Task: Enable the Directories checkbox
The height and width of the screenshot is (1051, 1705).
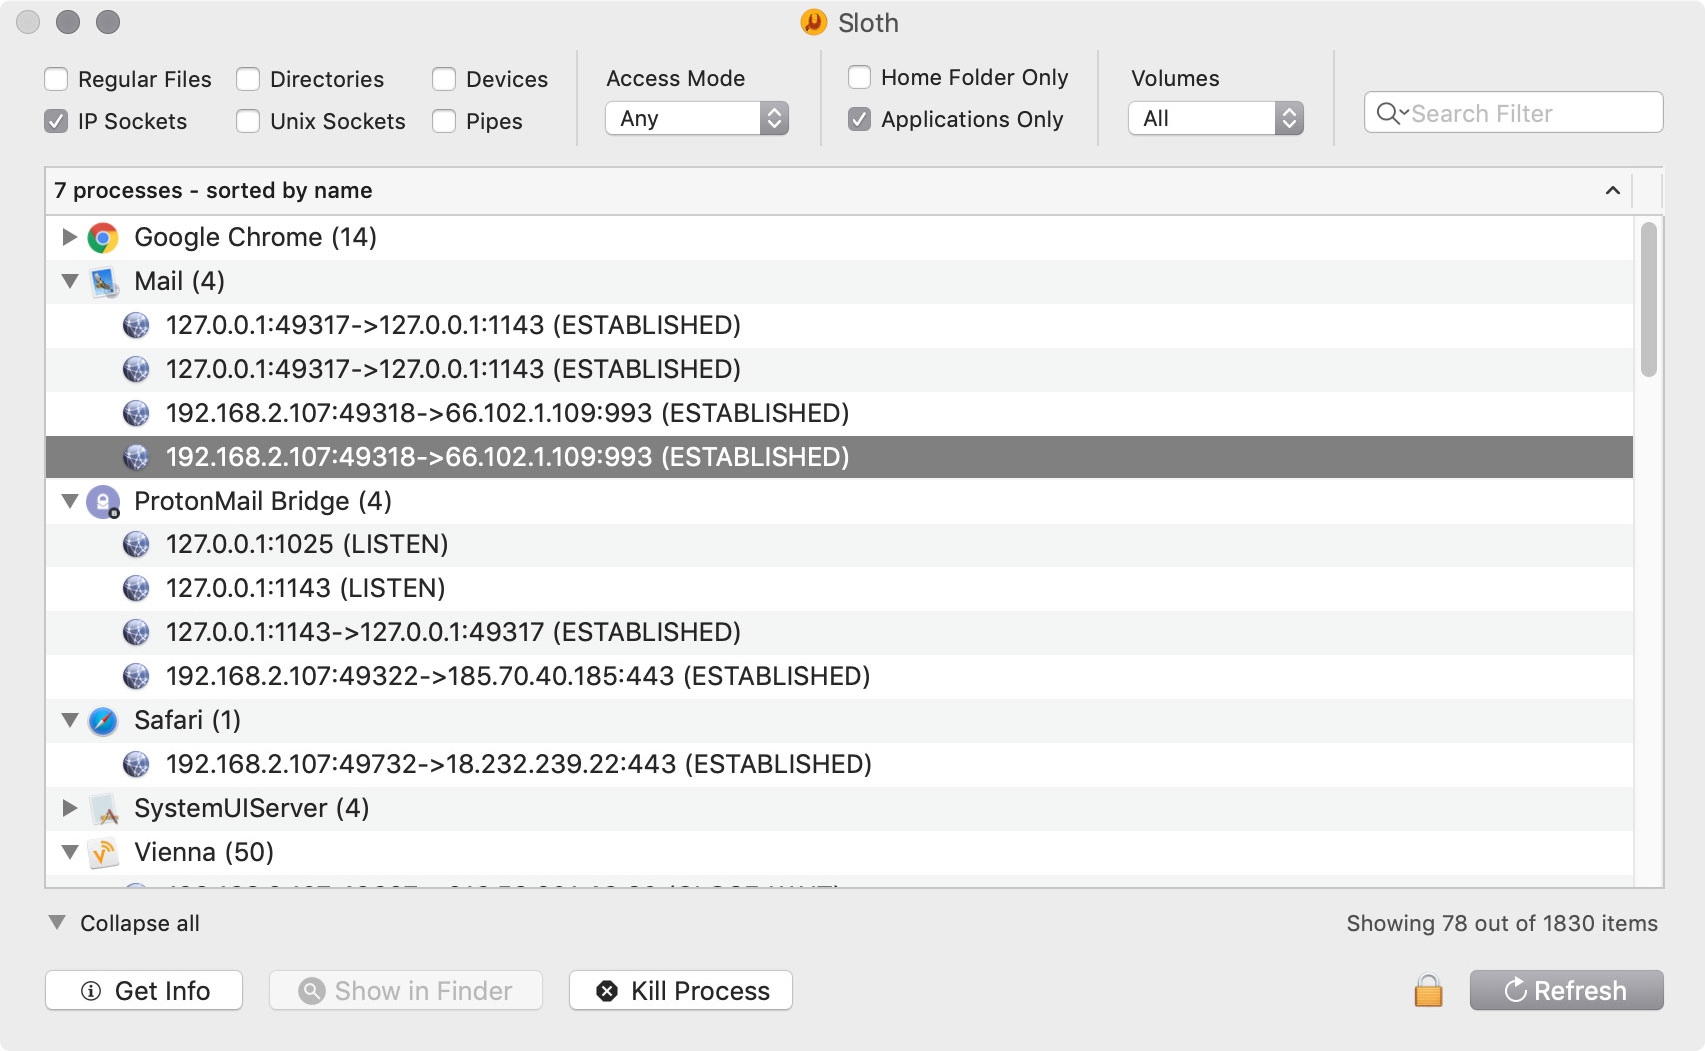Action: [248, 79]
